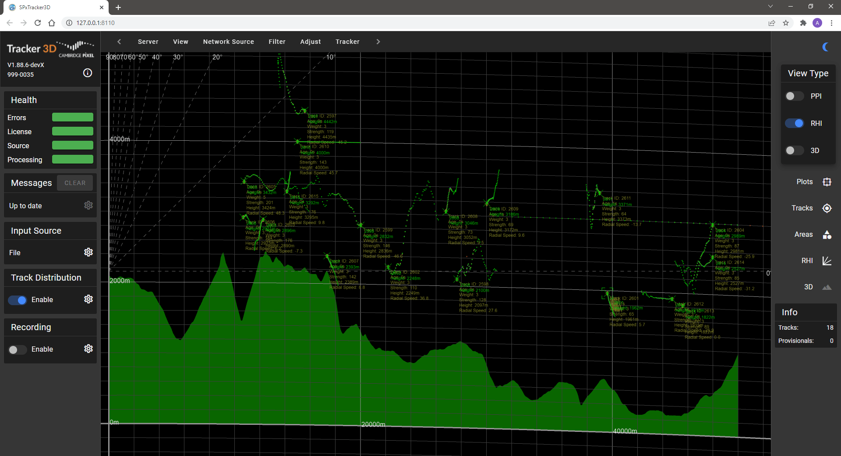Disable the Track Distribution toggle

[18, 300]
